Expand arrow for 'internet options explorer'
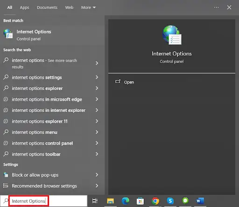The height and width of the screenshot is (207, 239). tap(97, 88)
